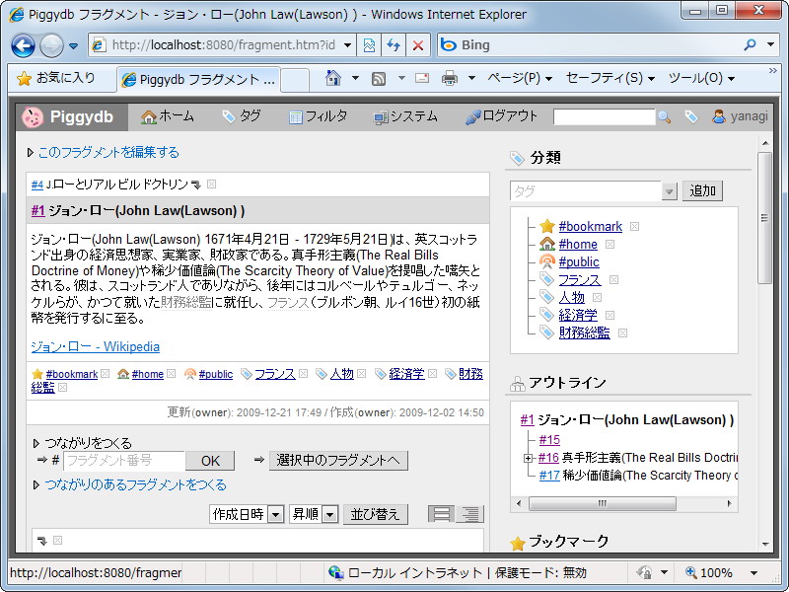Image resolution: width=789 pixels, height=592 pixels.
Task: Focus タグ input field in 分類
Action: click(x=585, y=191)
